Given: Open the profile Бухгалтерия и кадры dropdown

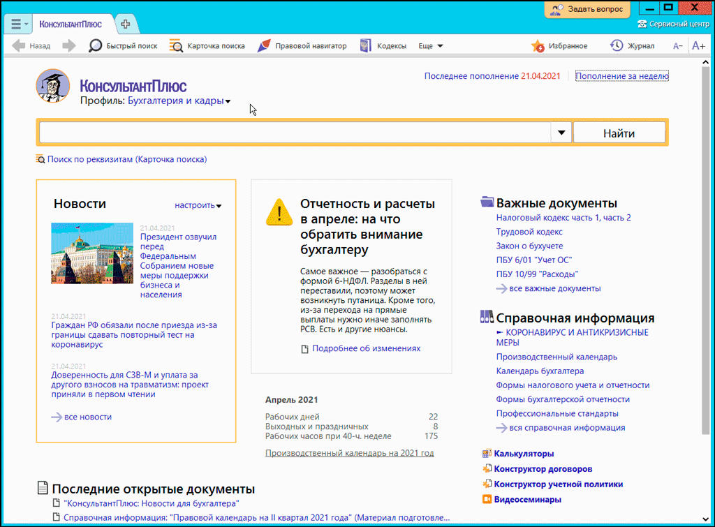Looking at the screenshot, I should click(x=179, y=101).
